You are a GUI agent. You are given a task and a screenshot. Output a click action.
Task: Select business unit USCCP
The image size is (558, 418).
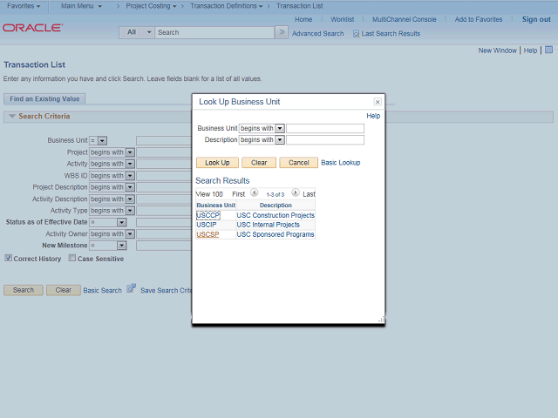[208, 215]
